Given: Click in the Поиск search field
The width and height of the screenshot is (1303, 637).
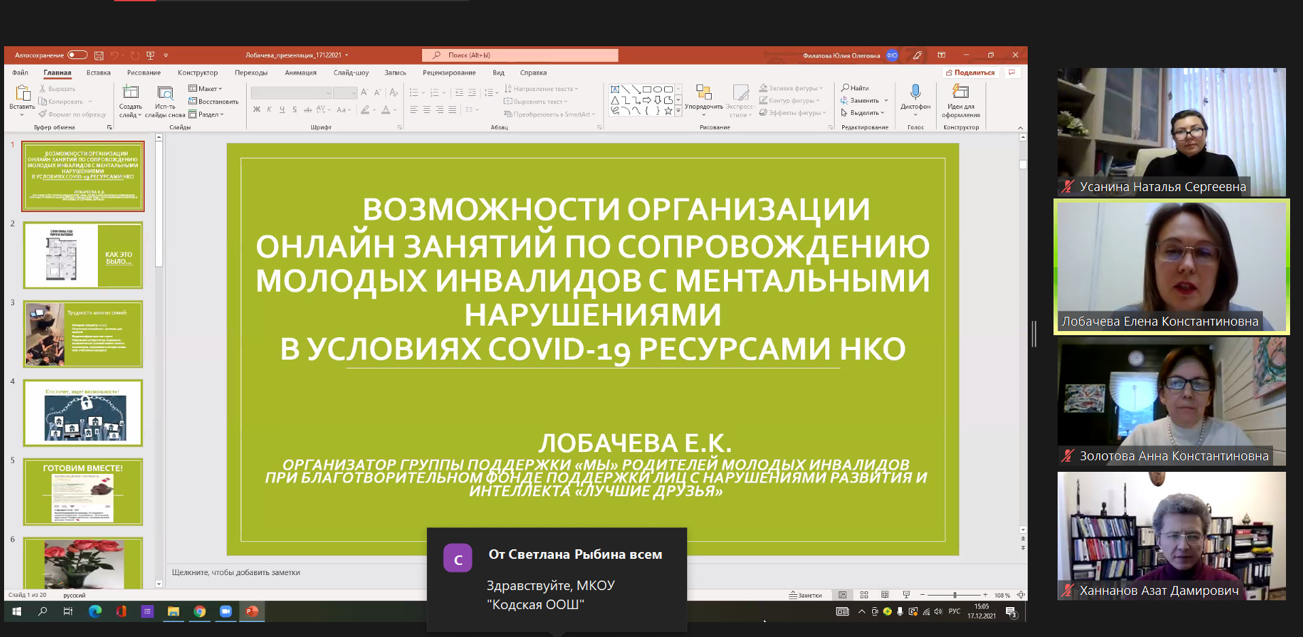Looking at the screenshot, I should 520,55.
